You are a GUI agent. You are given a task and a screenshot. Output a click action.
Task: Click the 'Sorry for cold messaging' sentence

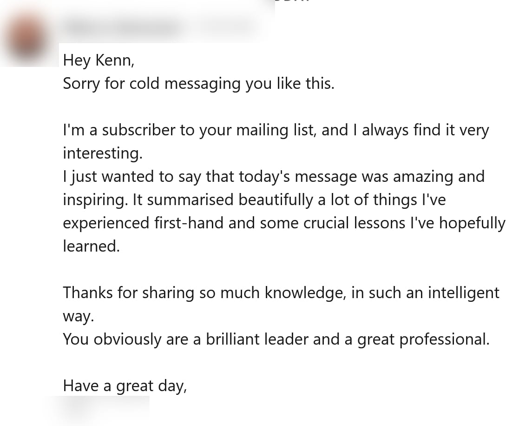(x=198, y=84)
